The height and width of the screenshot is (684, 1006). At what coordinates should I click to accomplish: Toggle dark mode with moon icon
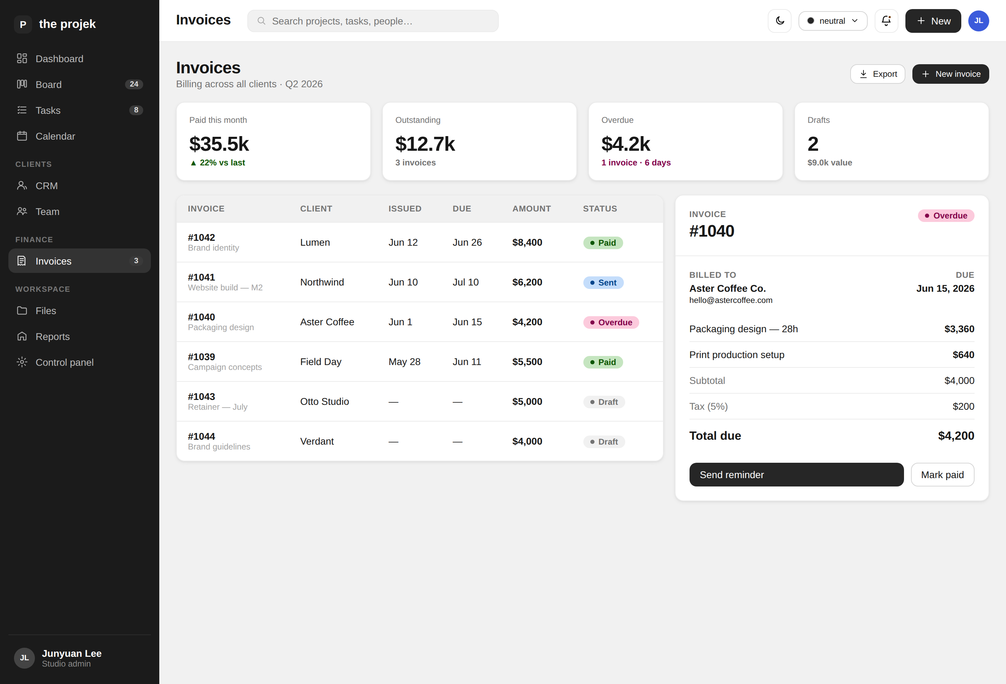(x=780, y=21)
